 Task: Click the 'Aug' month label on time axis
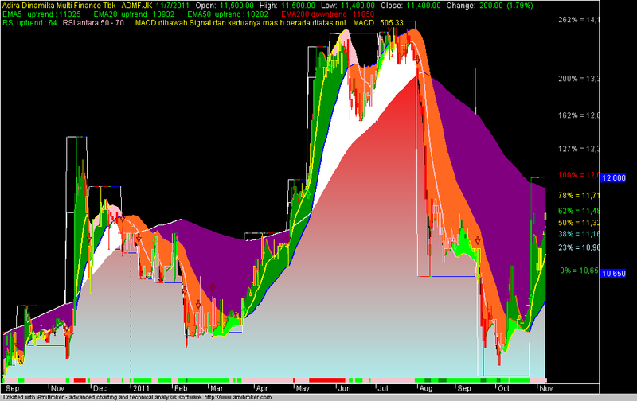[426, 388]
